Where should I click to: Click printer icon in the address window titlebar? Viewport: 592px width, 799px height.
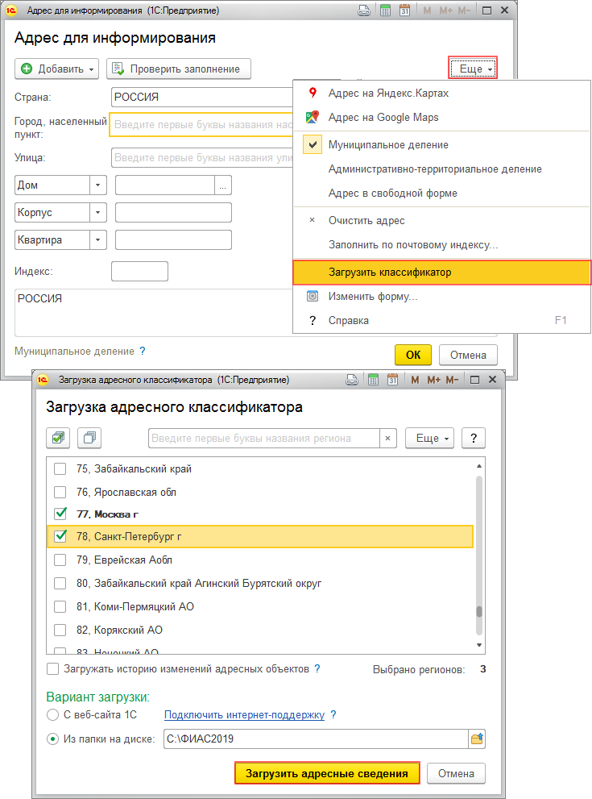click(364, 10)
